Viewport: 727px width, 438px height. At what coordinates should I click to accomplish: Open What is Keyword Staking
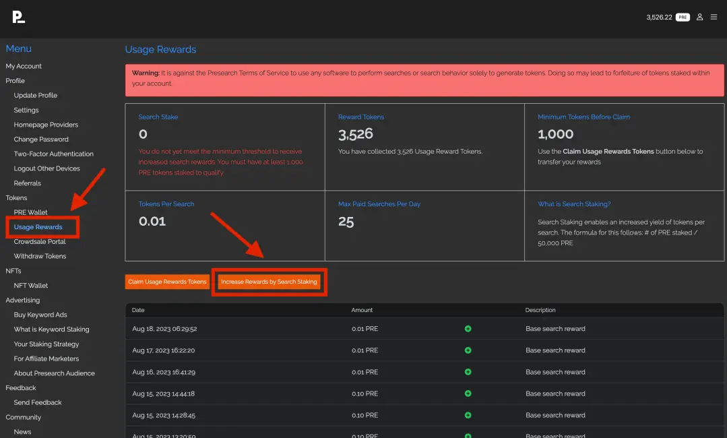(x=51, y=330)
